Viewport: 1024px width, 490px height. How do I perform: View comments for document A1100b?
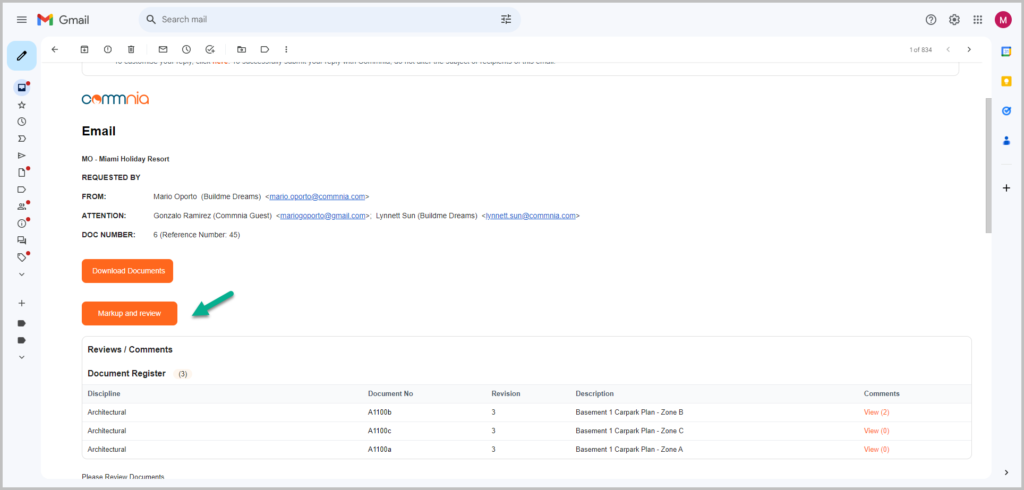point(876,412)
